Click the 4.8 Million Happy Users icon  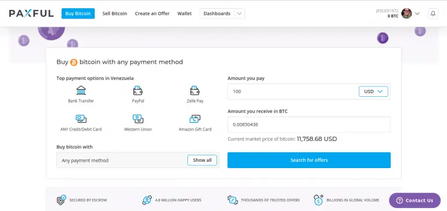[x=147, y=200]
